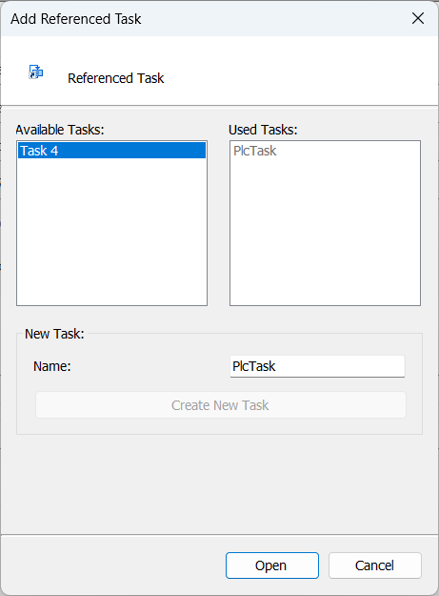Click into the Name input field
The image size is (439, 596).
317,366
